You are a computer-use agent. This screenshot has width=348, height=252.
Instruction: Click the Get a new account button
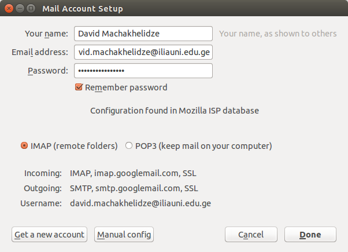point(49,235)
